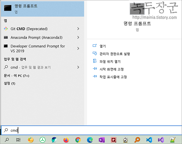
Task: Open OneNote from the taskbar
Action: 102,140
